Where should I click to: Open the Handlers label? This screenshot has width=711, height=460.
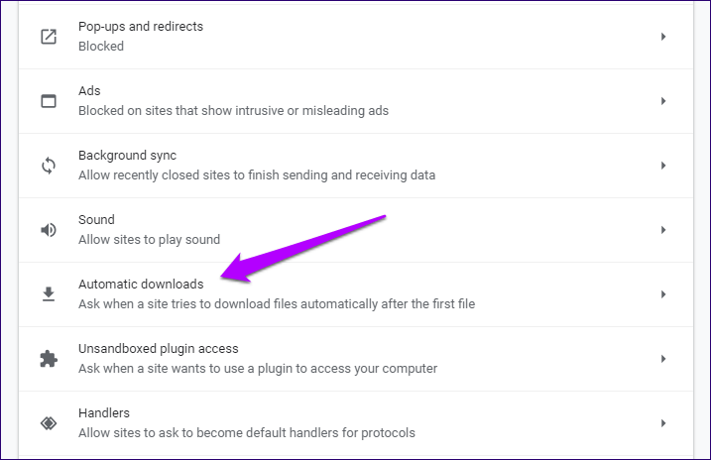point(104,412)
